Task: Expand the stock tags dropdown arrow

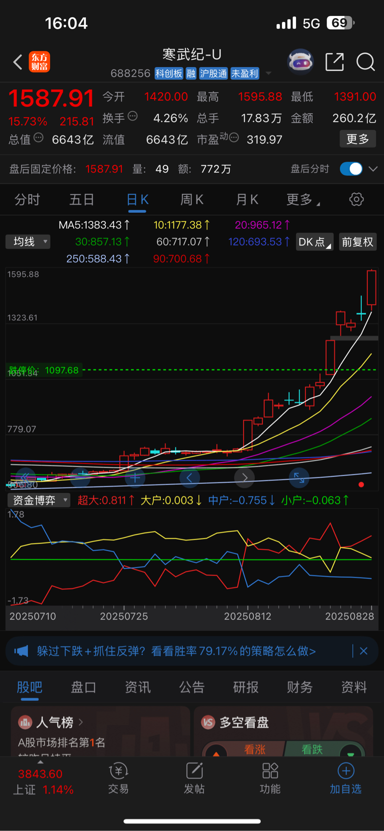Action: [x=268, y=73]
